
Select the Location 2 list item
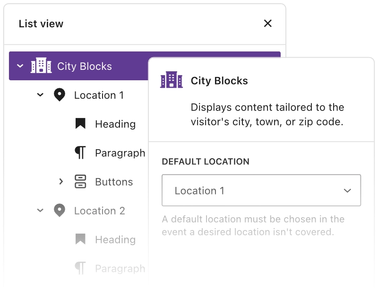coord(99,211)
